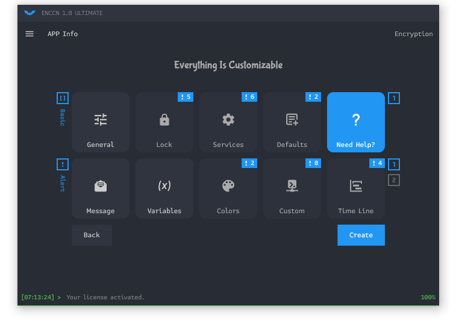Toggle the Basic row bracket box
Viewport: 462px width, 333px height.
(63, 98)
